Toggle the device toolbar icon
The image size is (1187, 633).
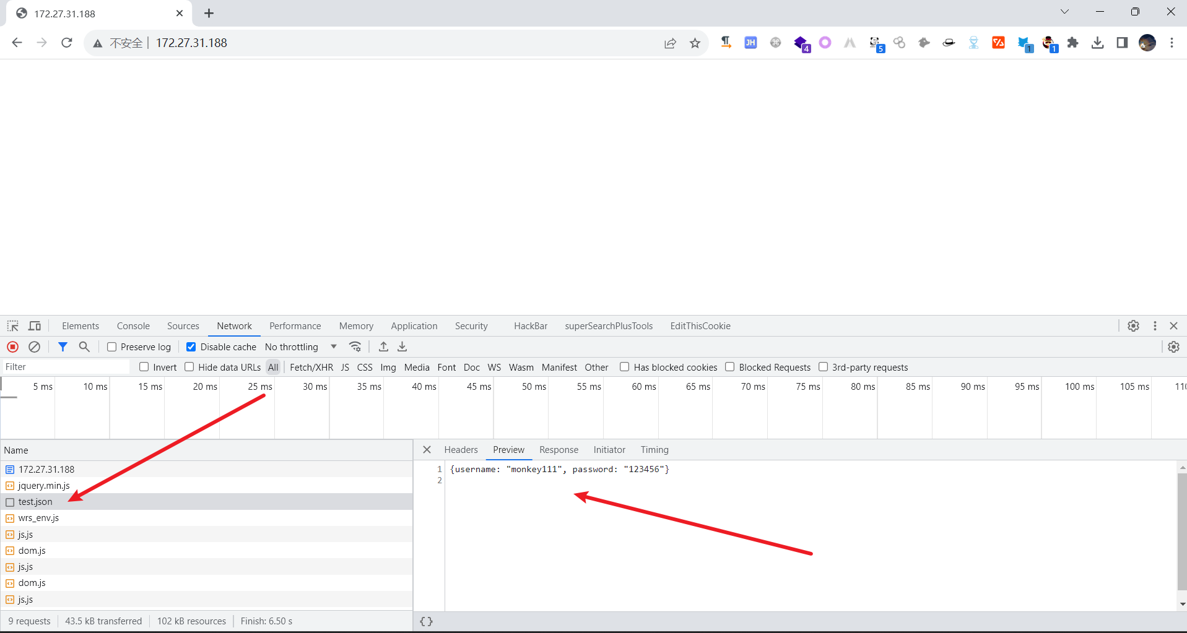pyautogui.click(x=35, y=326)
